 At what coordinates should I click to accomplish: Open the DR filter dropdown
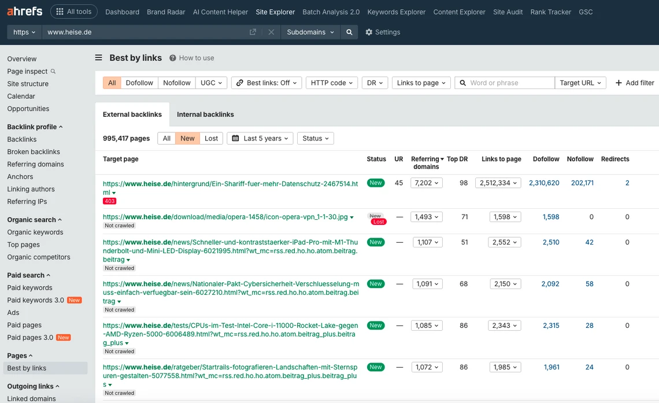tap(375, 82)
